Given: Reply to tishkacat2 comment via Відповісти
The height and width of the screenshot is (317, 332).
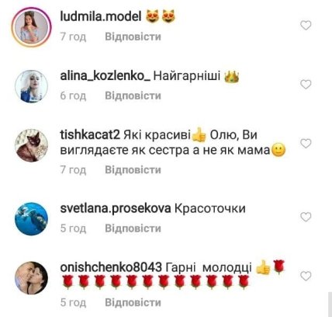Looking at the screenshot, I should pyautogui.click(x=133, y=170).
